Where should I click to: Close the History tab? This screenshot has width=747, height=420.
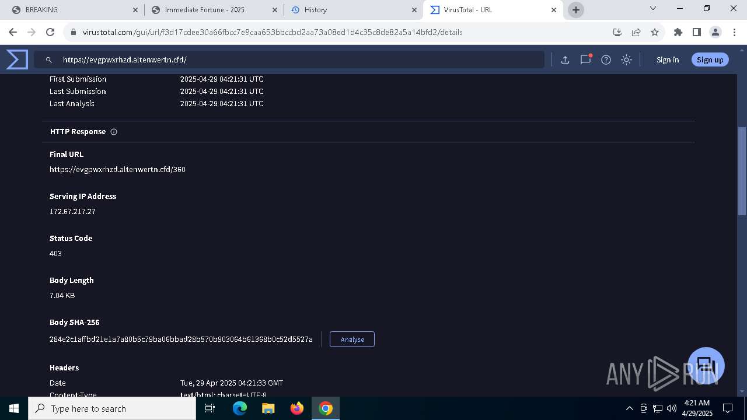click(414, 10)
